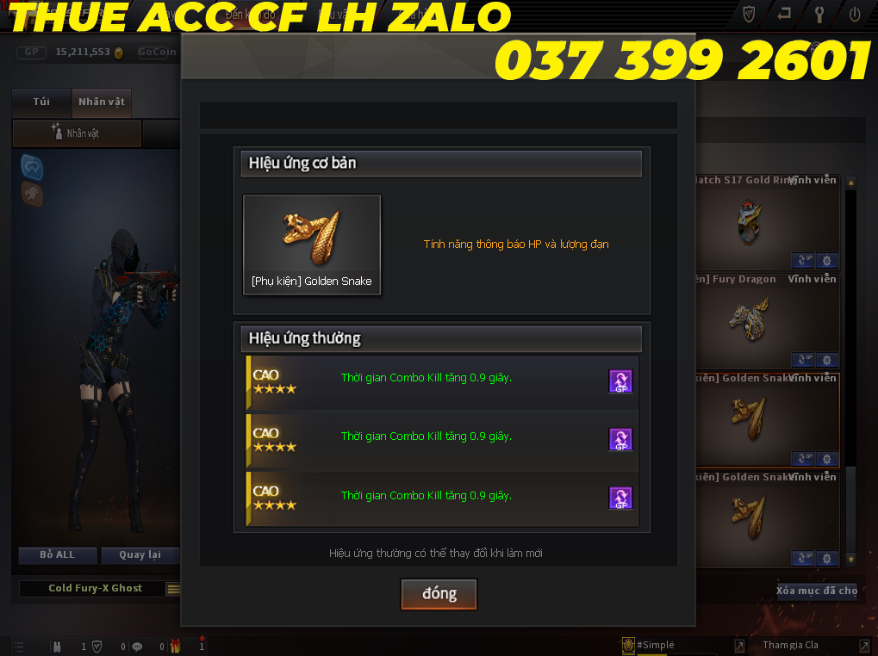Open Cold Fury-X Ghost list menu
Screen dimensions: 878x656
pyautogui.click(x=173, y=589)
